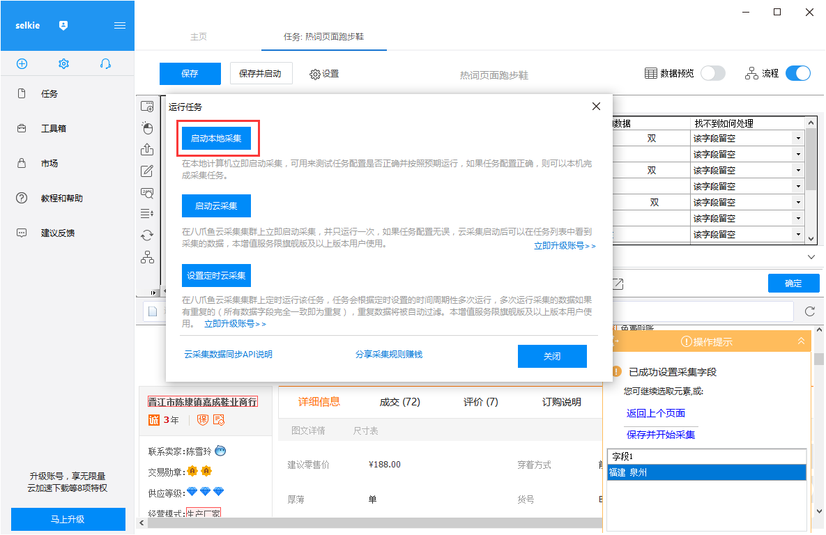Open the 详细信息 tab in the webpage
Viewport: 826px width, 535px height.
point(319,402)
